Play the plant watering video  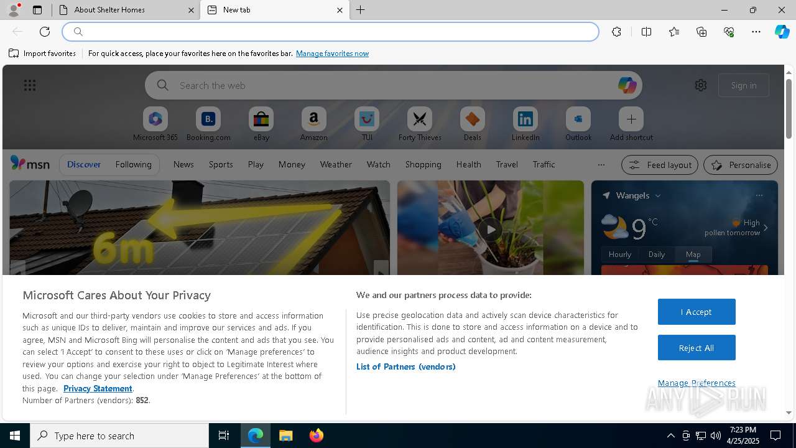coord(491,229)
